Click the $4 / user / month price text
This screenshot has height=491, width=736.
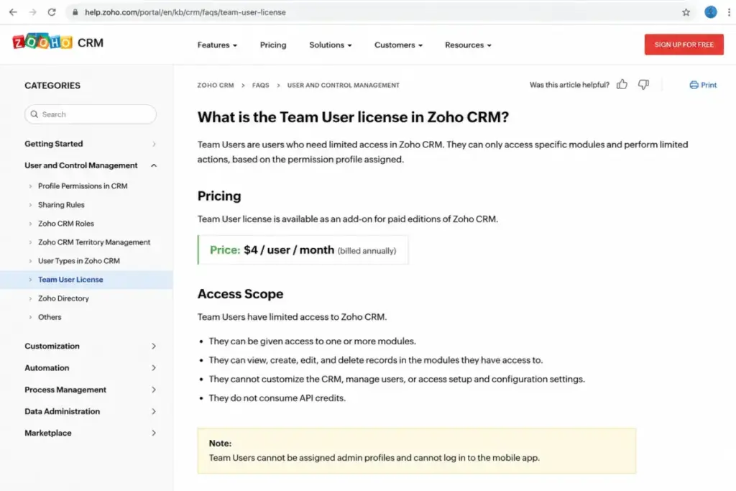289,249
